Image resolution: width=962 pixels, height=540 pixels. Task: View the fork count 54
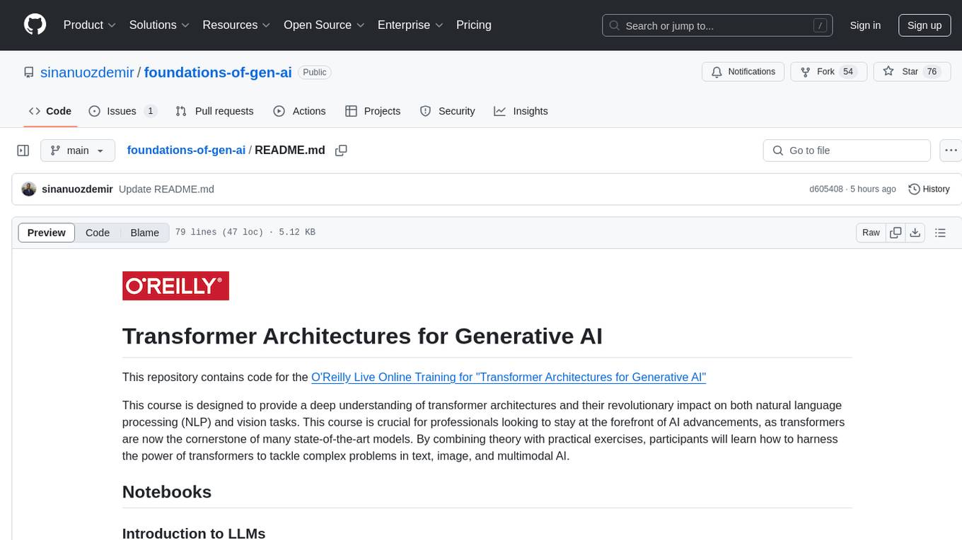tap(849, 72)
